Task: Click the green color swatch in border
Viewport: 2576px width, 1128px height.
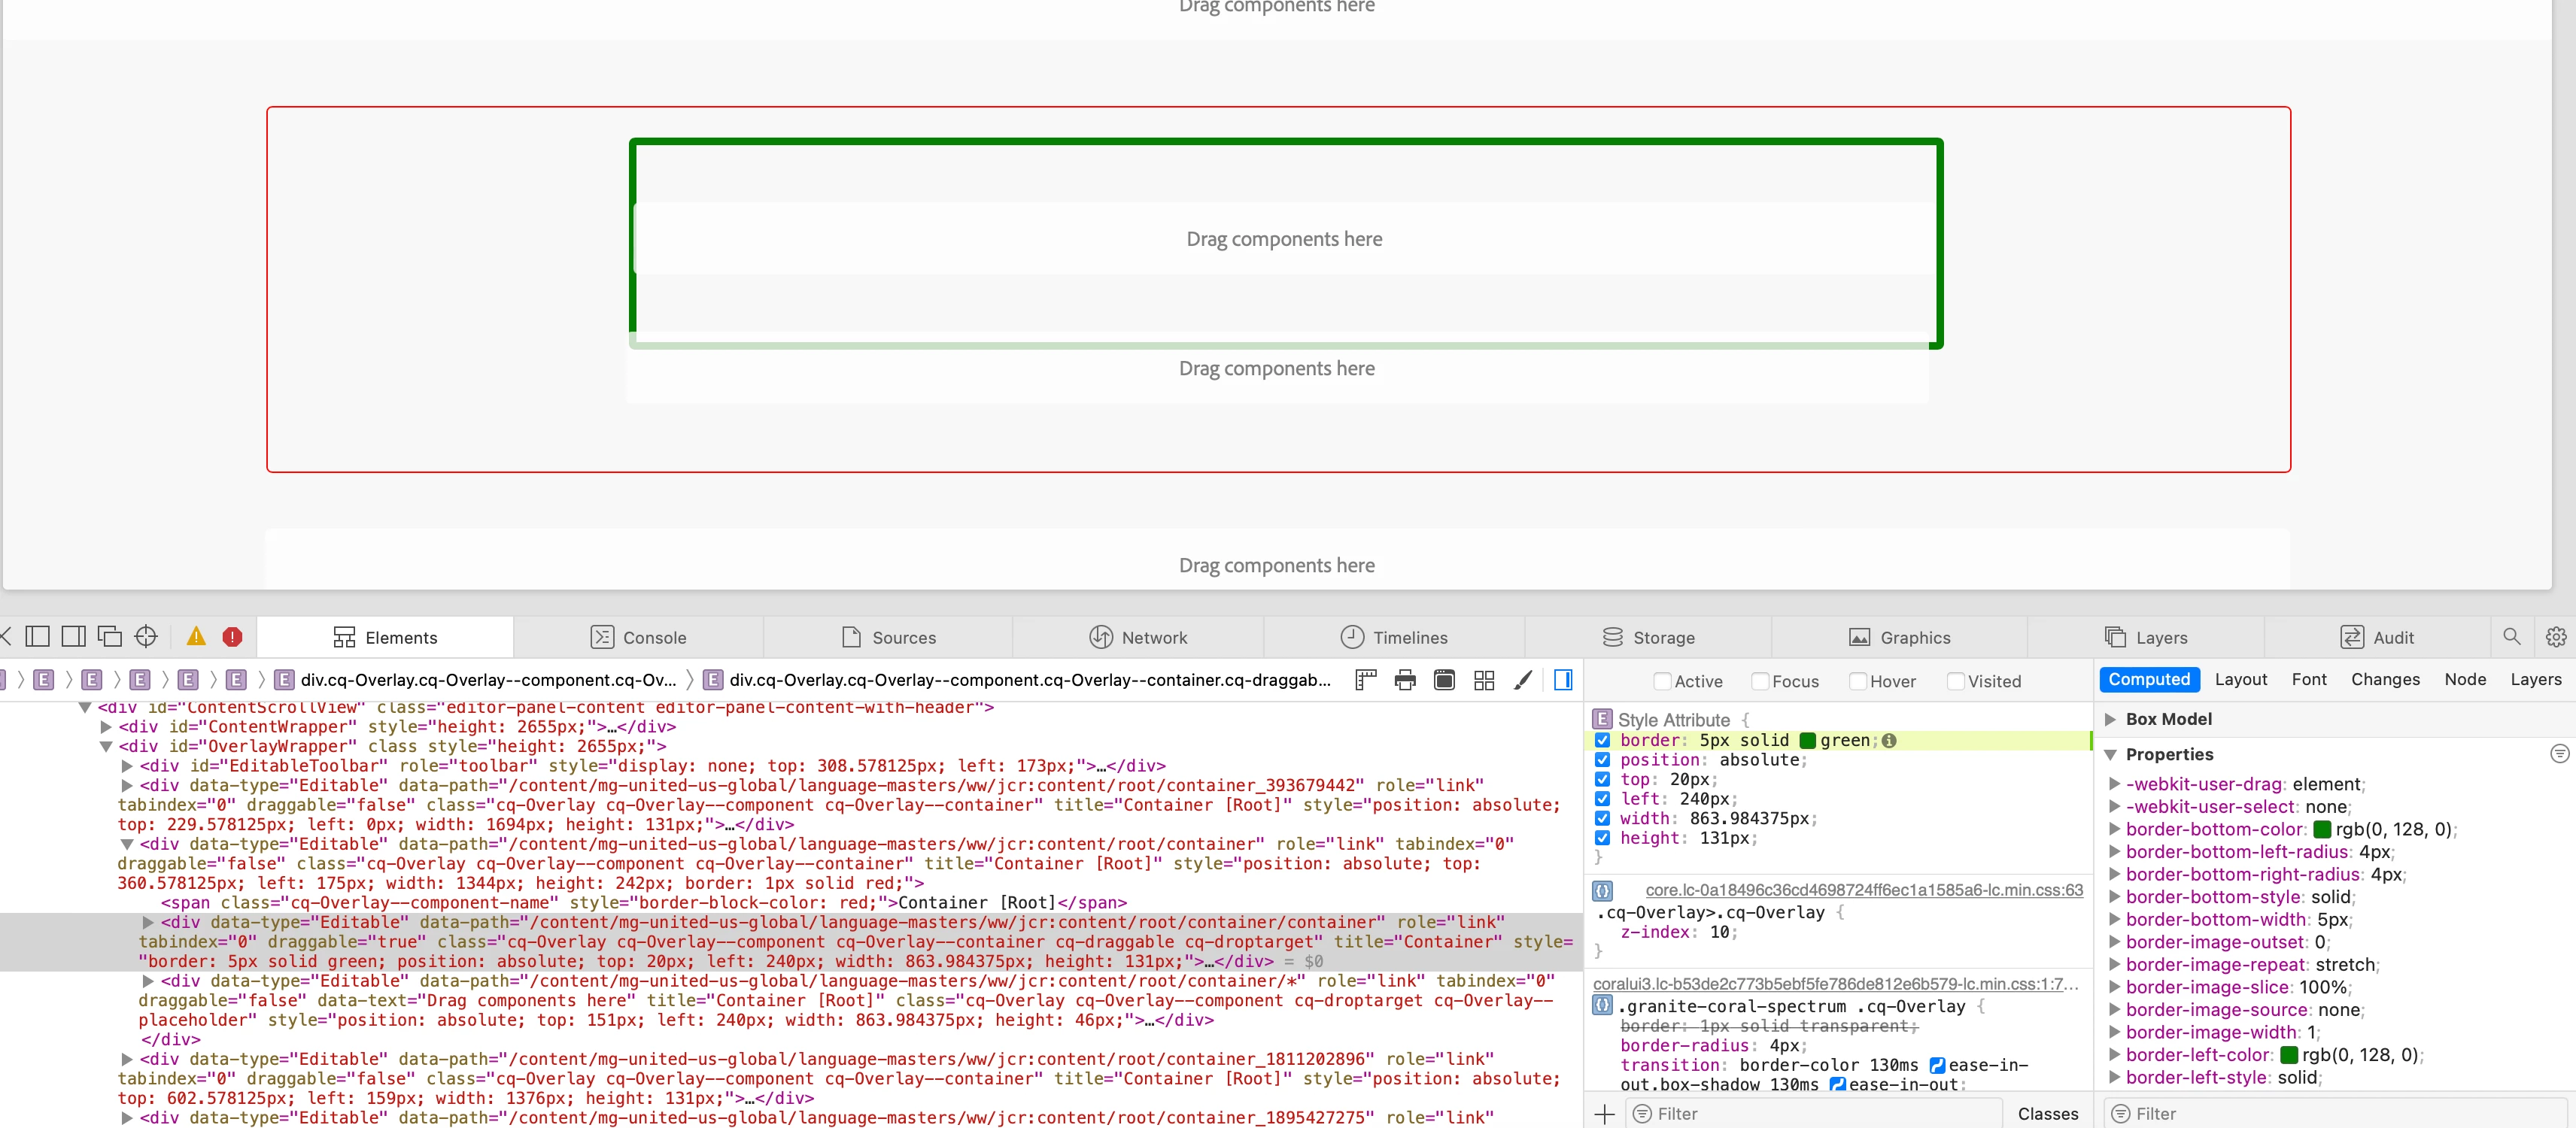Action: coord(1807,740)
